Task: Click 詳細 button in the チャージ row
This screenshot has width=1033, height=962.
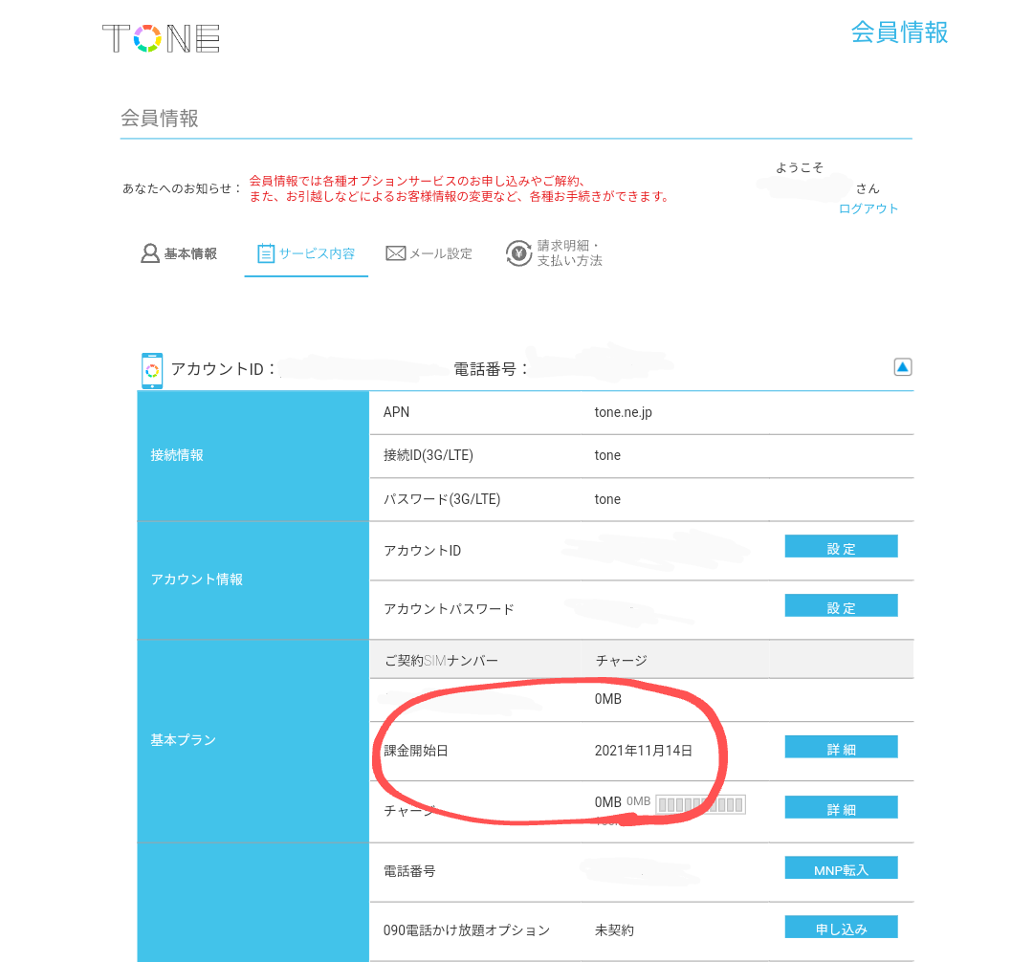Action: tap(841, 807)
